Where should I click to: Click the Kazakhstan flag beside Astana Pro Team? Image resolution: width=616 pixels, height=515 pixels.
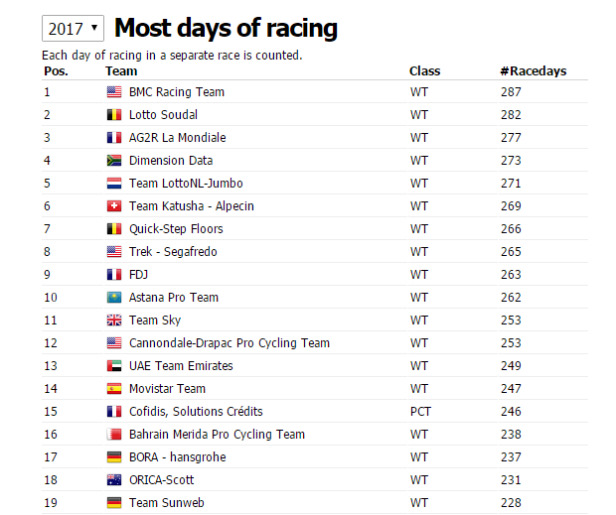coord(114,298)
